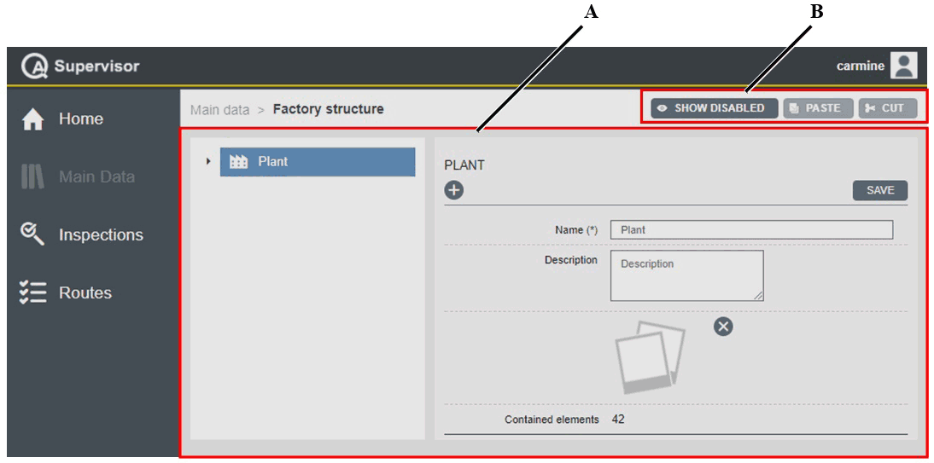Click the Supervisor logo icon
Image resolution: width=934 pixels, height=463 pixels.
tap(35, 67)
